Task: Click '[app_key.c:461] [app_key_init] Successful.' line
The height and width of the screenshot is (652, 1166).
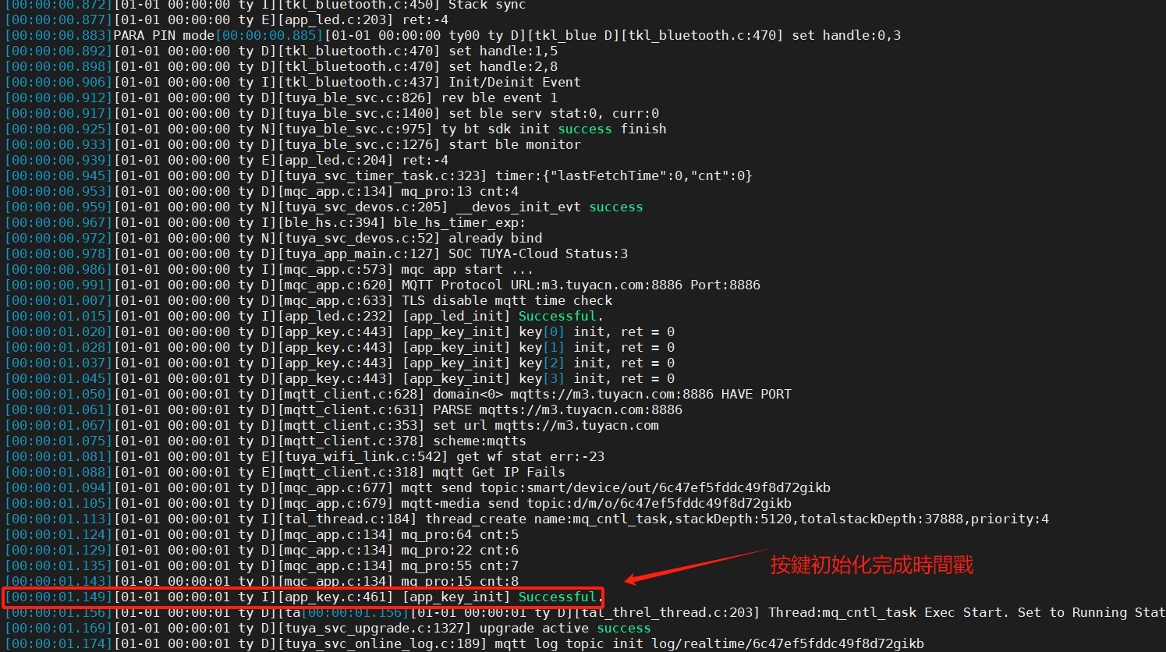Action: tap(441, 597)
